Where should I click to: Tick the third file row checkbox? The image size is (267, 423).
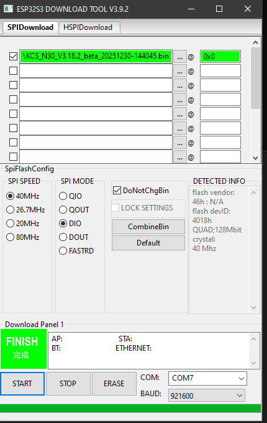click(13, 85)
